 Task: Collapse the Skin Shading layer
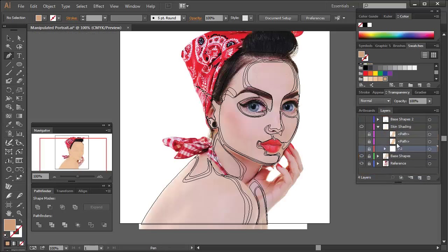pyautogui.click(x=378, y=126)
